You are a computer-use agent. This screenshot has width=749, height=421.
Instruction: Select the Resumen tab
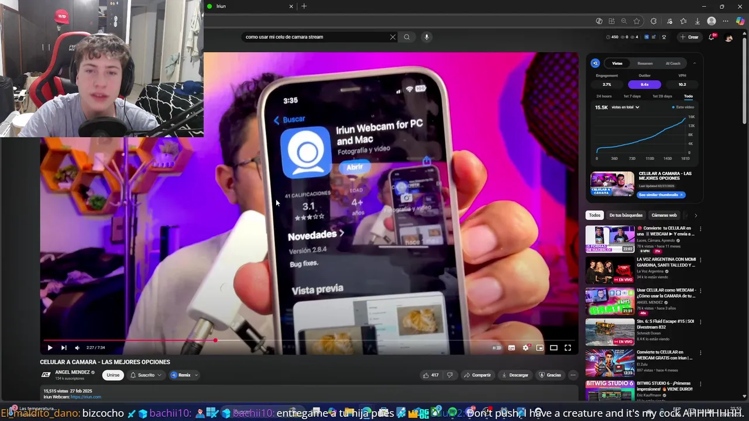[645, 63]
